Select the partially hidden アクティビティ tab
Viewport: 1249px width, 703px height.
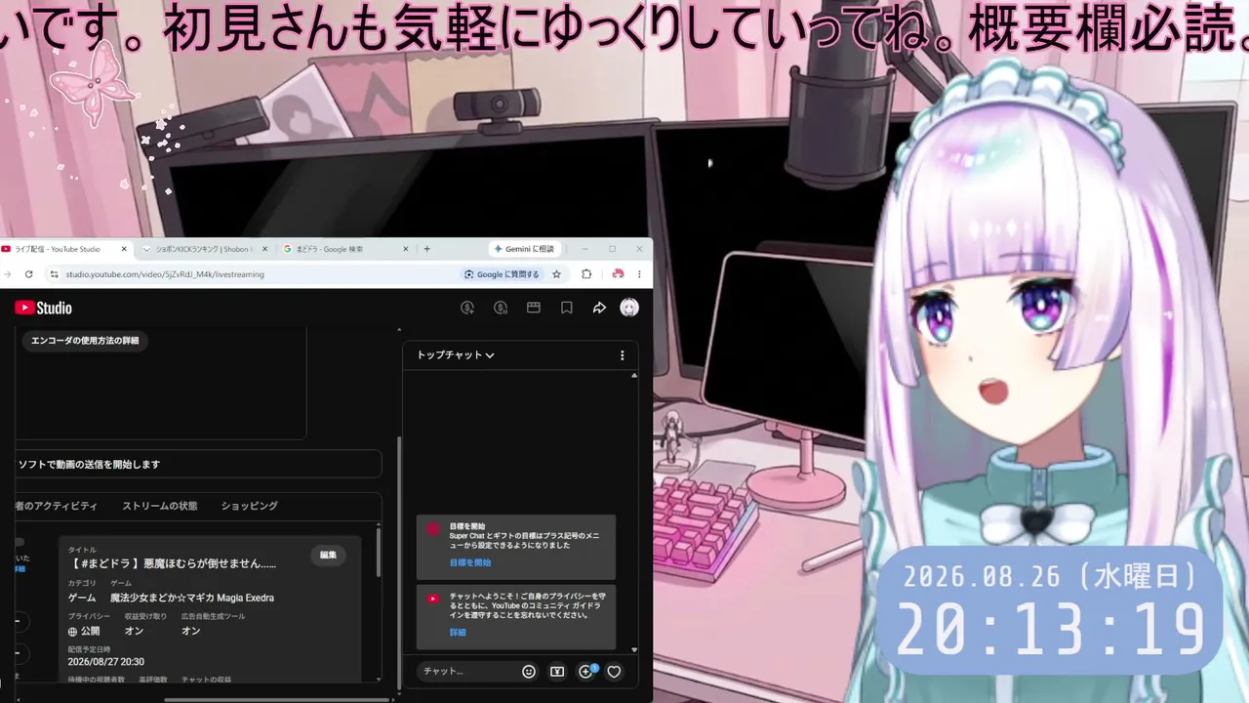tap(58, 506)
